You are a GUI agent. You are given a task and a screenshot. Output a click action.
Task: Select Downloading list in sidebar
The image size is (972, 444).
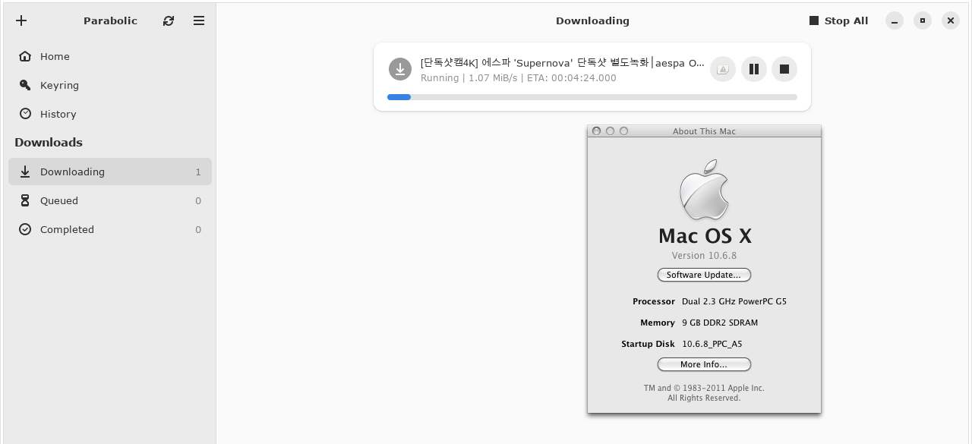110,172
